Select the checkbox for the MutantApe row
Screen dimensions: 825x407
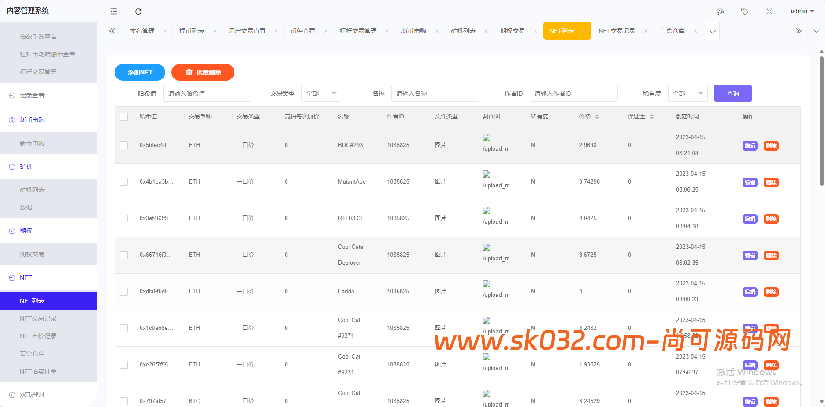(124, 181)
